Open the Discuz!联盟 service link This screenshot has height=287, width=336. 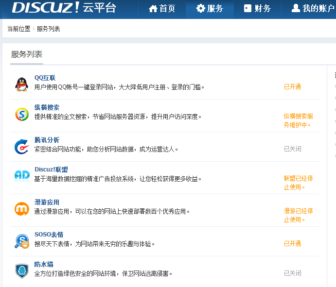pyautogui.click(x=51, y=169)
